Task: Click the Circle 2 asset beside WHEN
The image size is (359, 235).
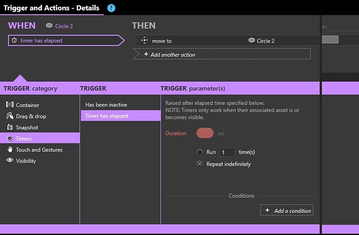Action: (x=63, y=25)
